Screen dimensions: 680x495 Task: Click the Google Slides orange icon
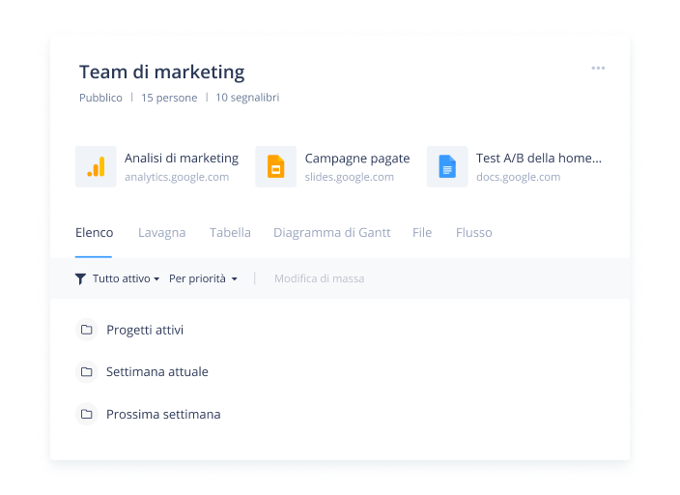pyautogui.click(x=276, y=166)
